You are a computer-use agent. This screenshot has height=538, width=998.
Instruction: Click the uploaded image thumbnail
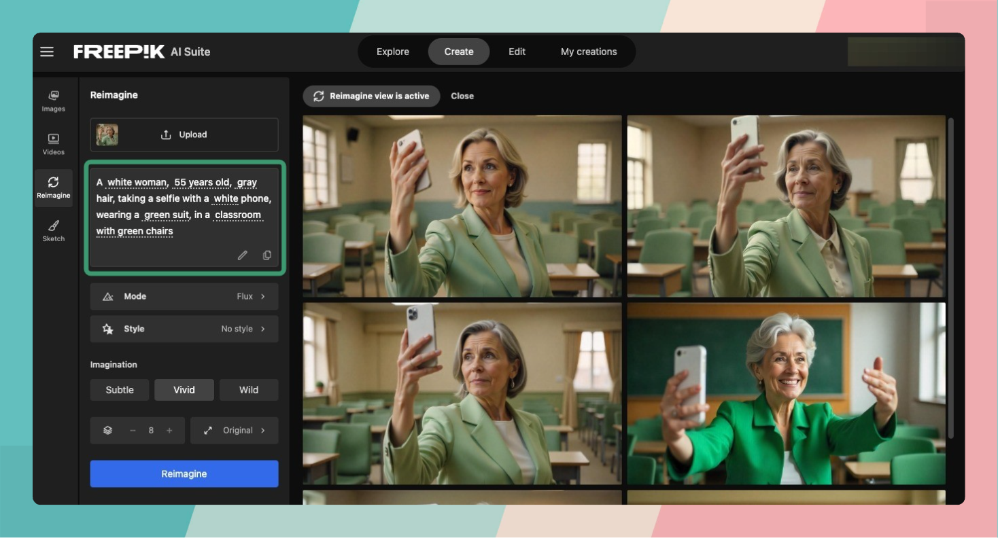tap(107, 134)
